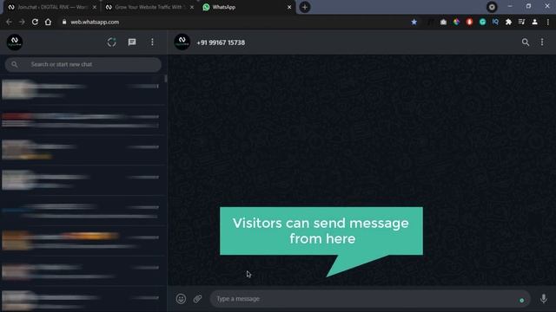Click the search magnifier in chat list

(14, 64)
